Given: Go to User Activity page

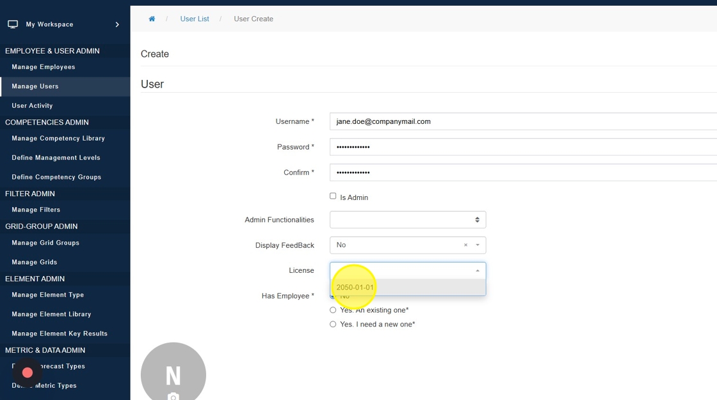Looking at the screenshot, I should pyautogui.click(x=32, y=106).
